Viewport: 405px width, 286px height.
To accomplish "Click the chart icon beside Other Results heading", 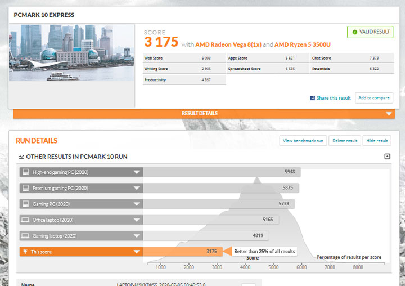I will 21,157.
